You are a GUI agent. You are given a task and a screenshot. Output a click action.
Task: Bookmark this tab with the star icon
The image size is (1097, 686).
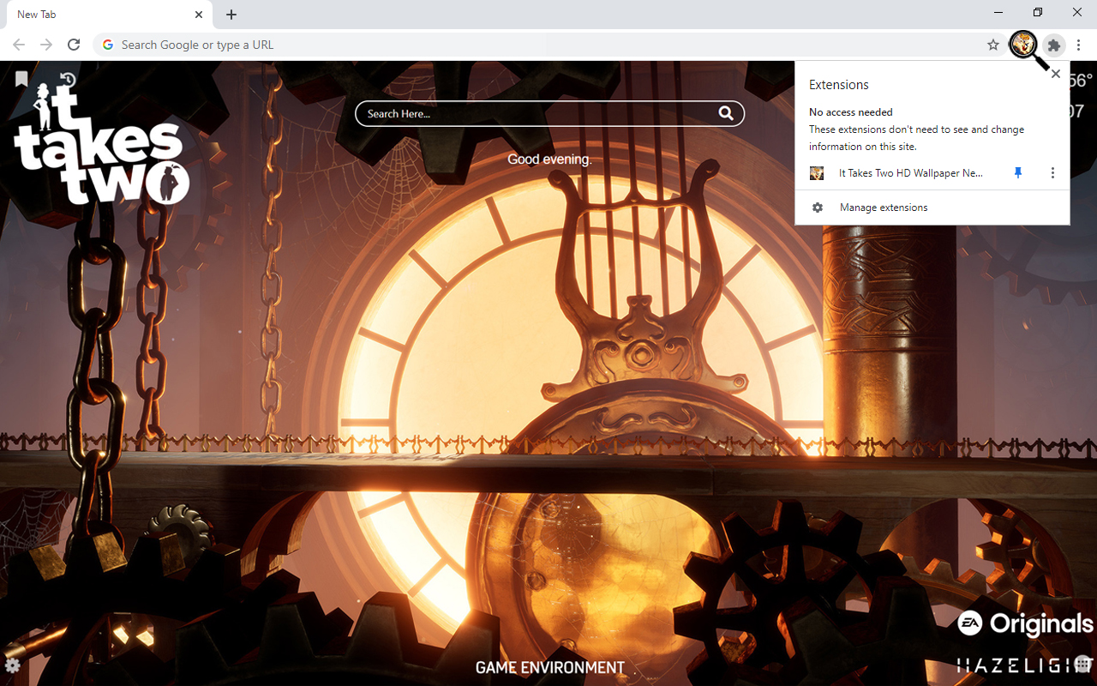click(x=993, y=45)
